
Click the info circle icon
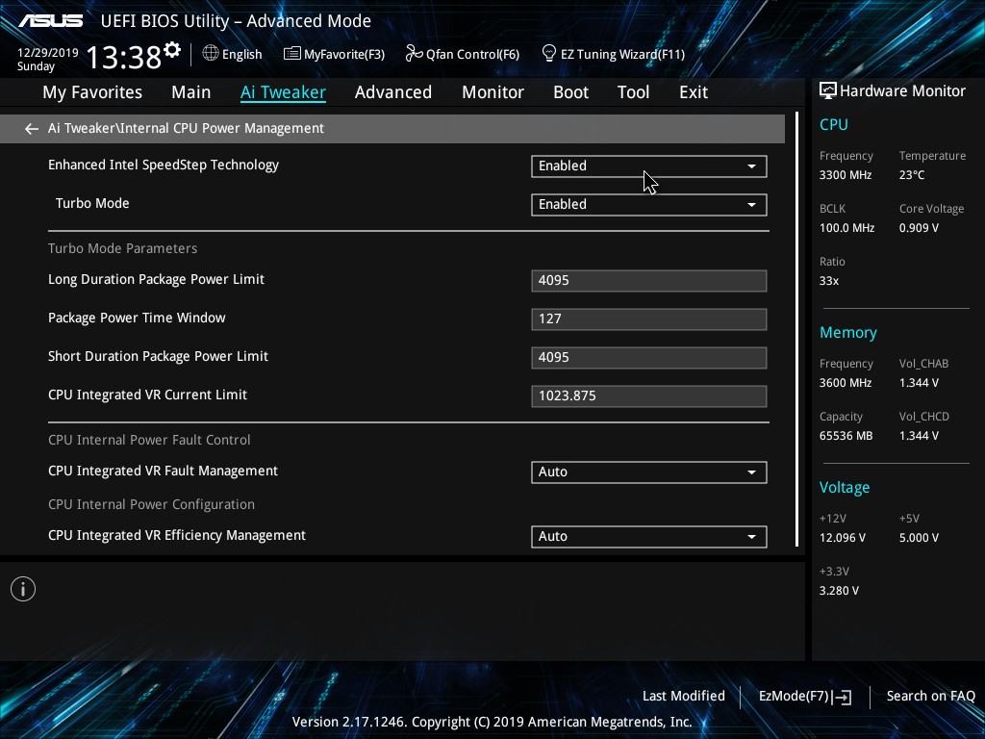coord(23,589)
